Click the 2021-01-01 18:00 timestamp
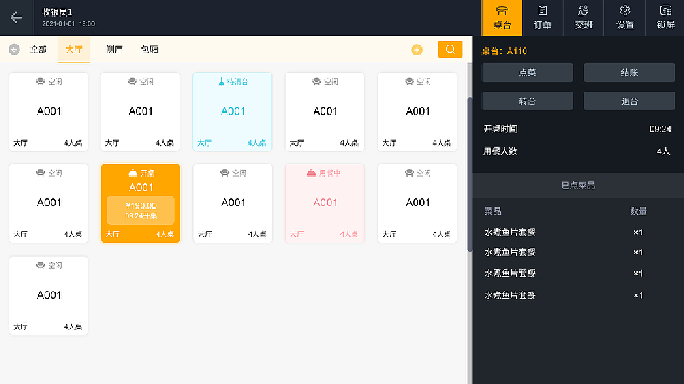The height and width of the screenshot is (384, 684). pyautogui.click(x=68, y=24)
